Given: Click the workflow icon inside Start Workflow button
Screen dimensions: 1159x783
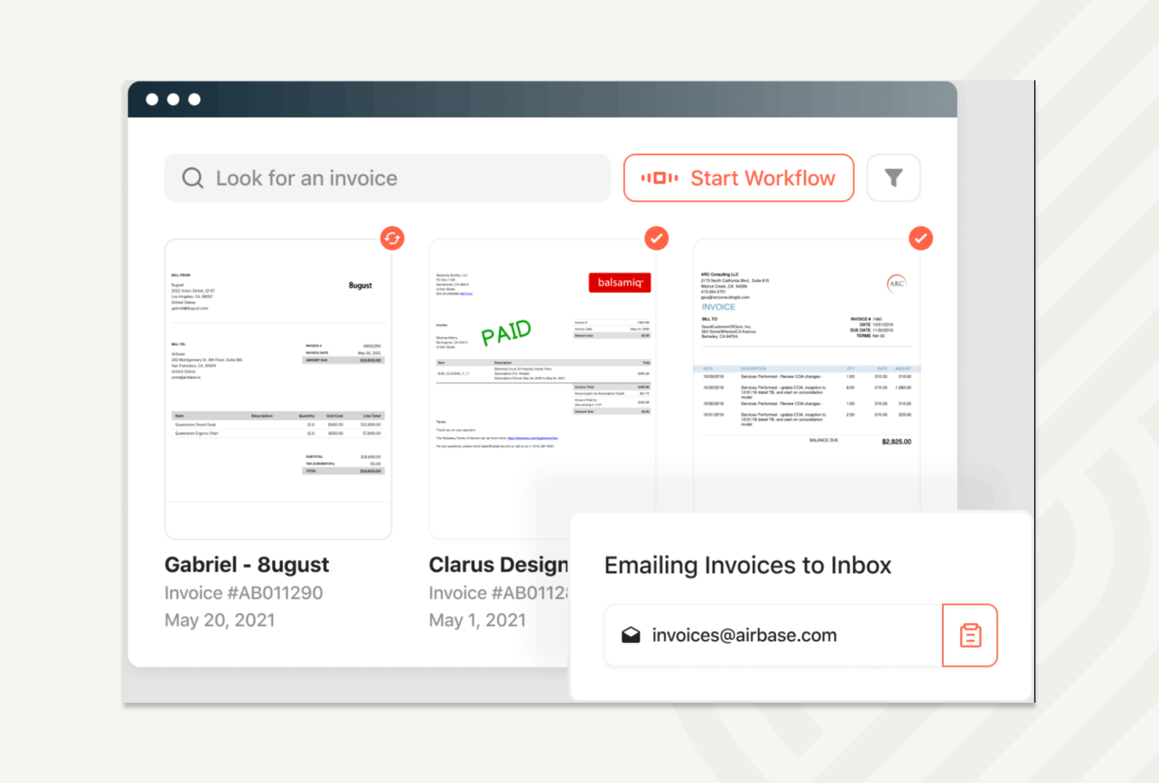Looking at the screenshot, I should coord(659,178).
